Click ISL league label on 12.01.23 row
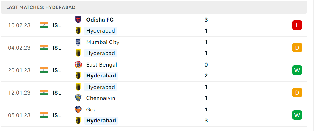The width and height of the screenshot is (314, 131). coord(57,93)
